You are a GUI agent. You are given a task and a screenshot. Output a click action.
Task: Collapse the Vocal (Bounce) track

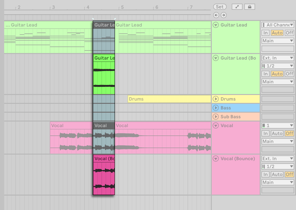[216, 159]
